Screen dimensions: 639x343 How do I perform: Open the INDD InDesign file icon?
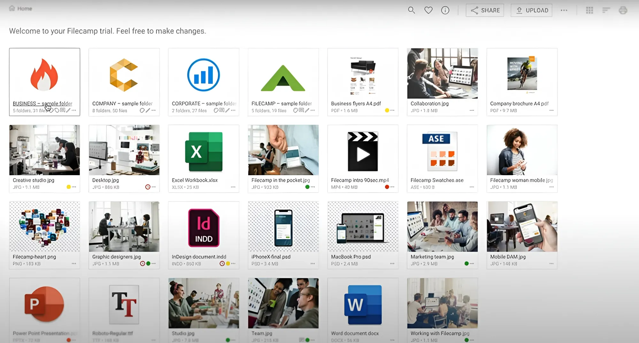coord(204,228)
